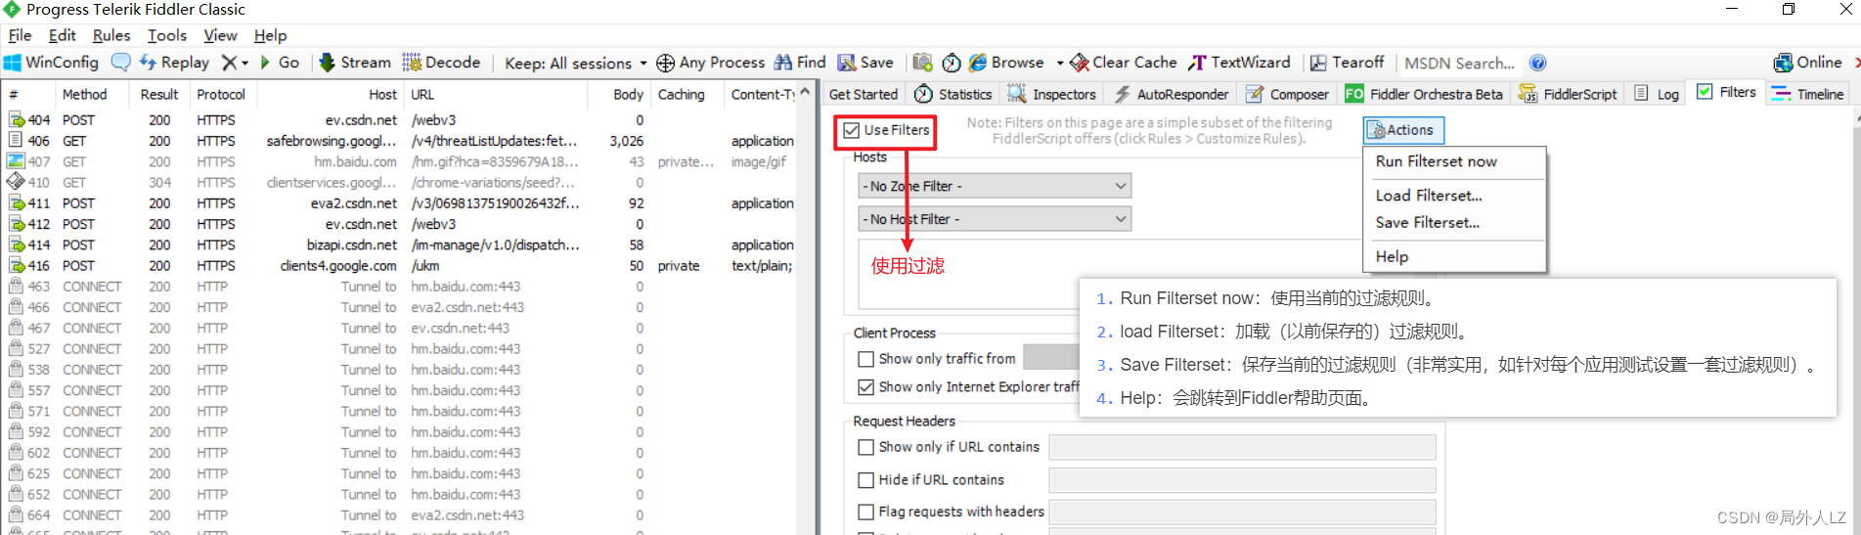Image resolution: width=1861 pixels, height=535 pixels.
Task: Switch to the Composer tab
Action: 1287,94
